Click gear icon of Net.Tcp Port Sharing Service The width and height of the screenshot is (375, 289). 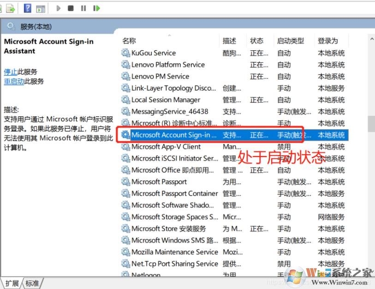click(x=125, y=264)
